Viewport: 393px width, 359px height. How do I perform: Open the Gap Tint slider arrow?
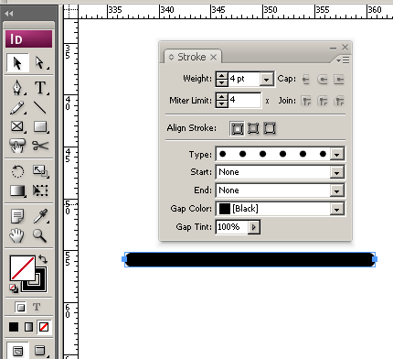254,227
